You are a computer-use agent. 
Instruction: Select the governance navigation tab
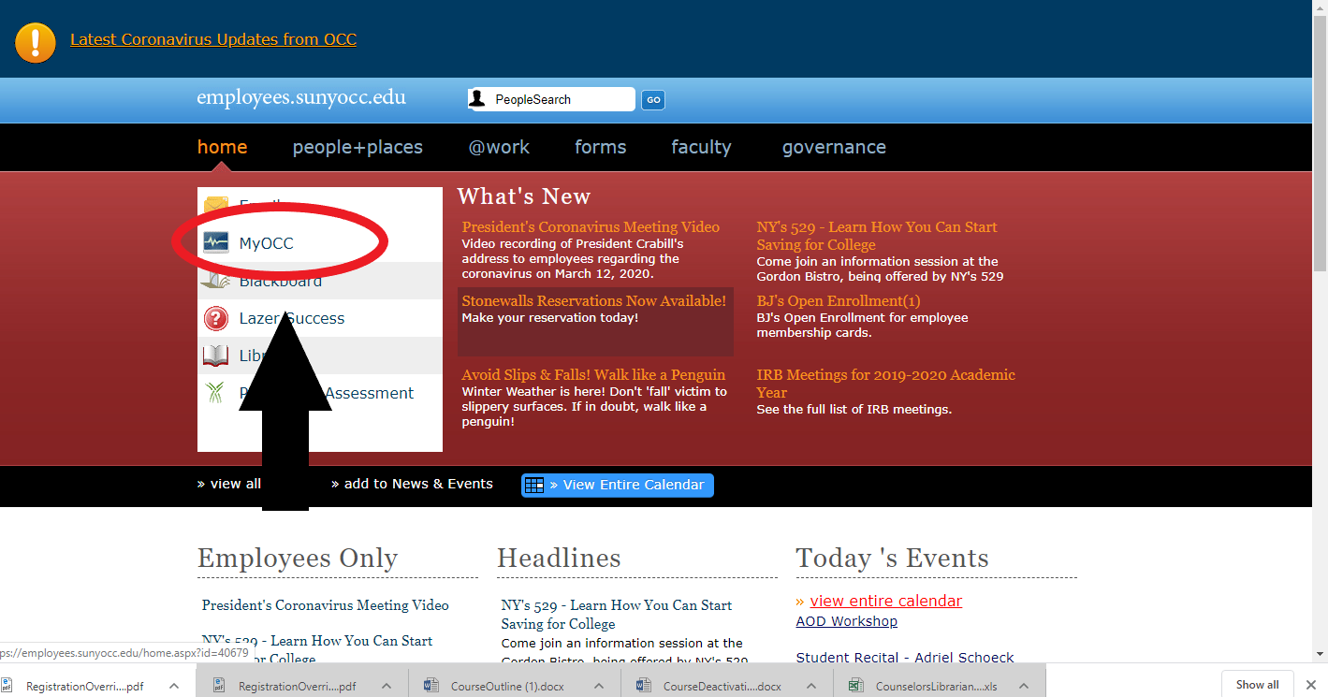(834, 147)
